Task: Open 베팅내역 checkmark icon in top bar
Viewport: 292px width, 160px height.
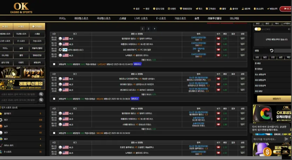Action: click(268, 9)
